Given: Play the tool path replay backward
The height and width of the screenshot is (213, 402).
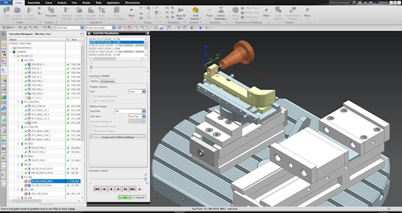Looking at the screenshot, I should click(x=111, y=189).
